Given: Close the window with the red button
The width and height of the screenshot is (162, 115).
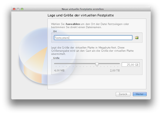Looking at the screenshot, I should coord(14,9).
